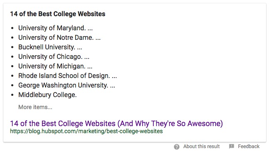This screenshot has width=269, height=151.
Task: Click the bullet beside Middlebury College
Action: coord(12,95)
